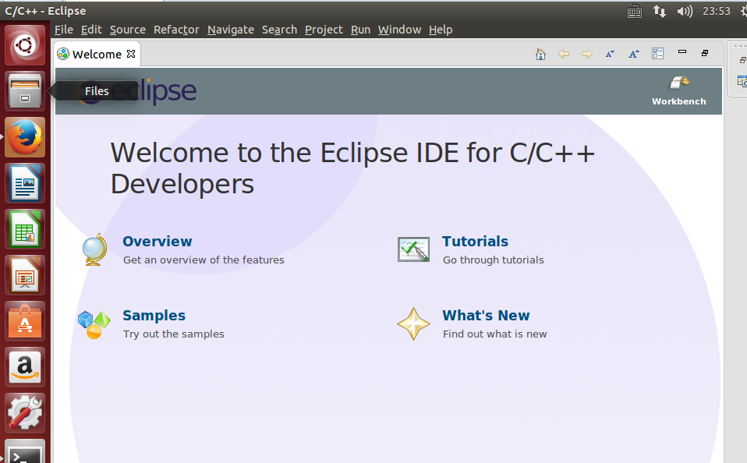Open the Ubuntu Dash search launcher
747x463 pixels.
click(25, 46)
